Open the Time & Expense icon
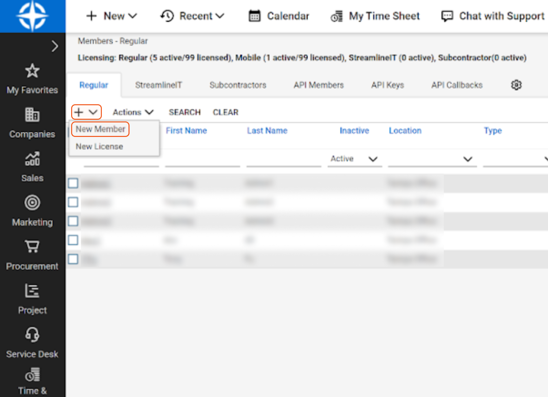The width and height of the screenshot is (548, 397). pos(32,375)
